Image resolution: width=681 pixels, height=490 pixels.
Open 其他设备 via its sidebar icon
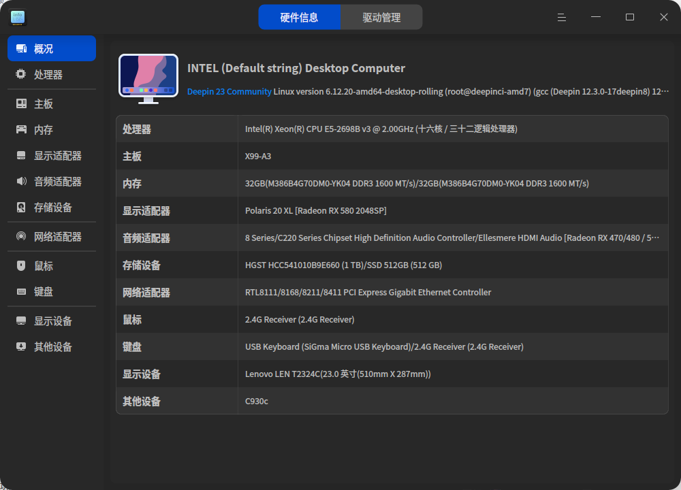click(x=21, y=346)
